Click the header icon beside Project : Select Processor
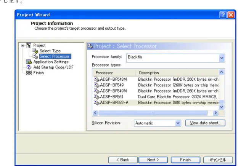 point(90,46)
